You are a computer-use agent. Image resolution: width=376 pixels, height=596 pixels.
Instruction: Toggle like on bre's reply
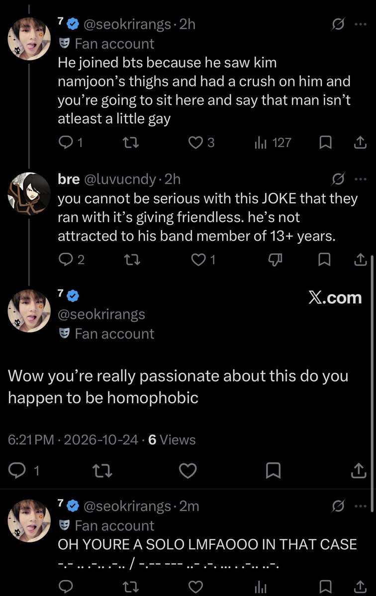click(203, 259)
